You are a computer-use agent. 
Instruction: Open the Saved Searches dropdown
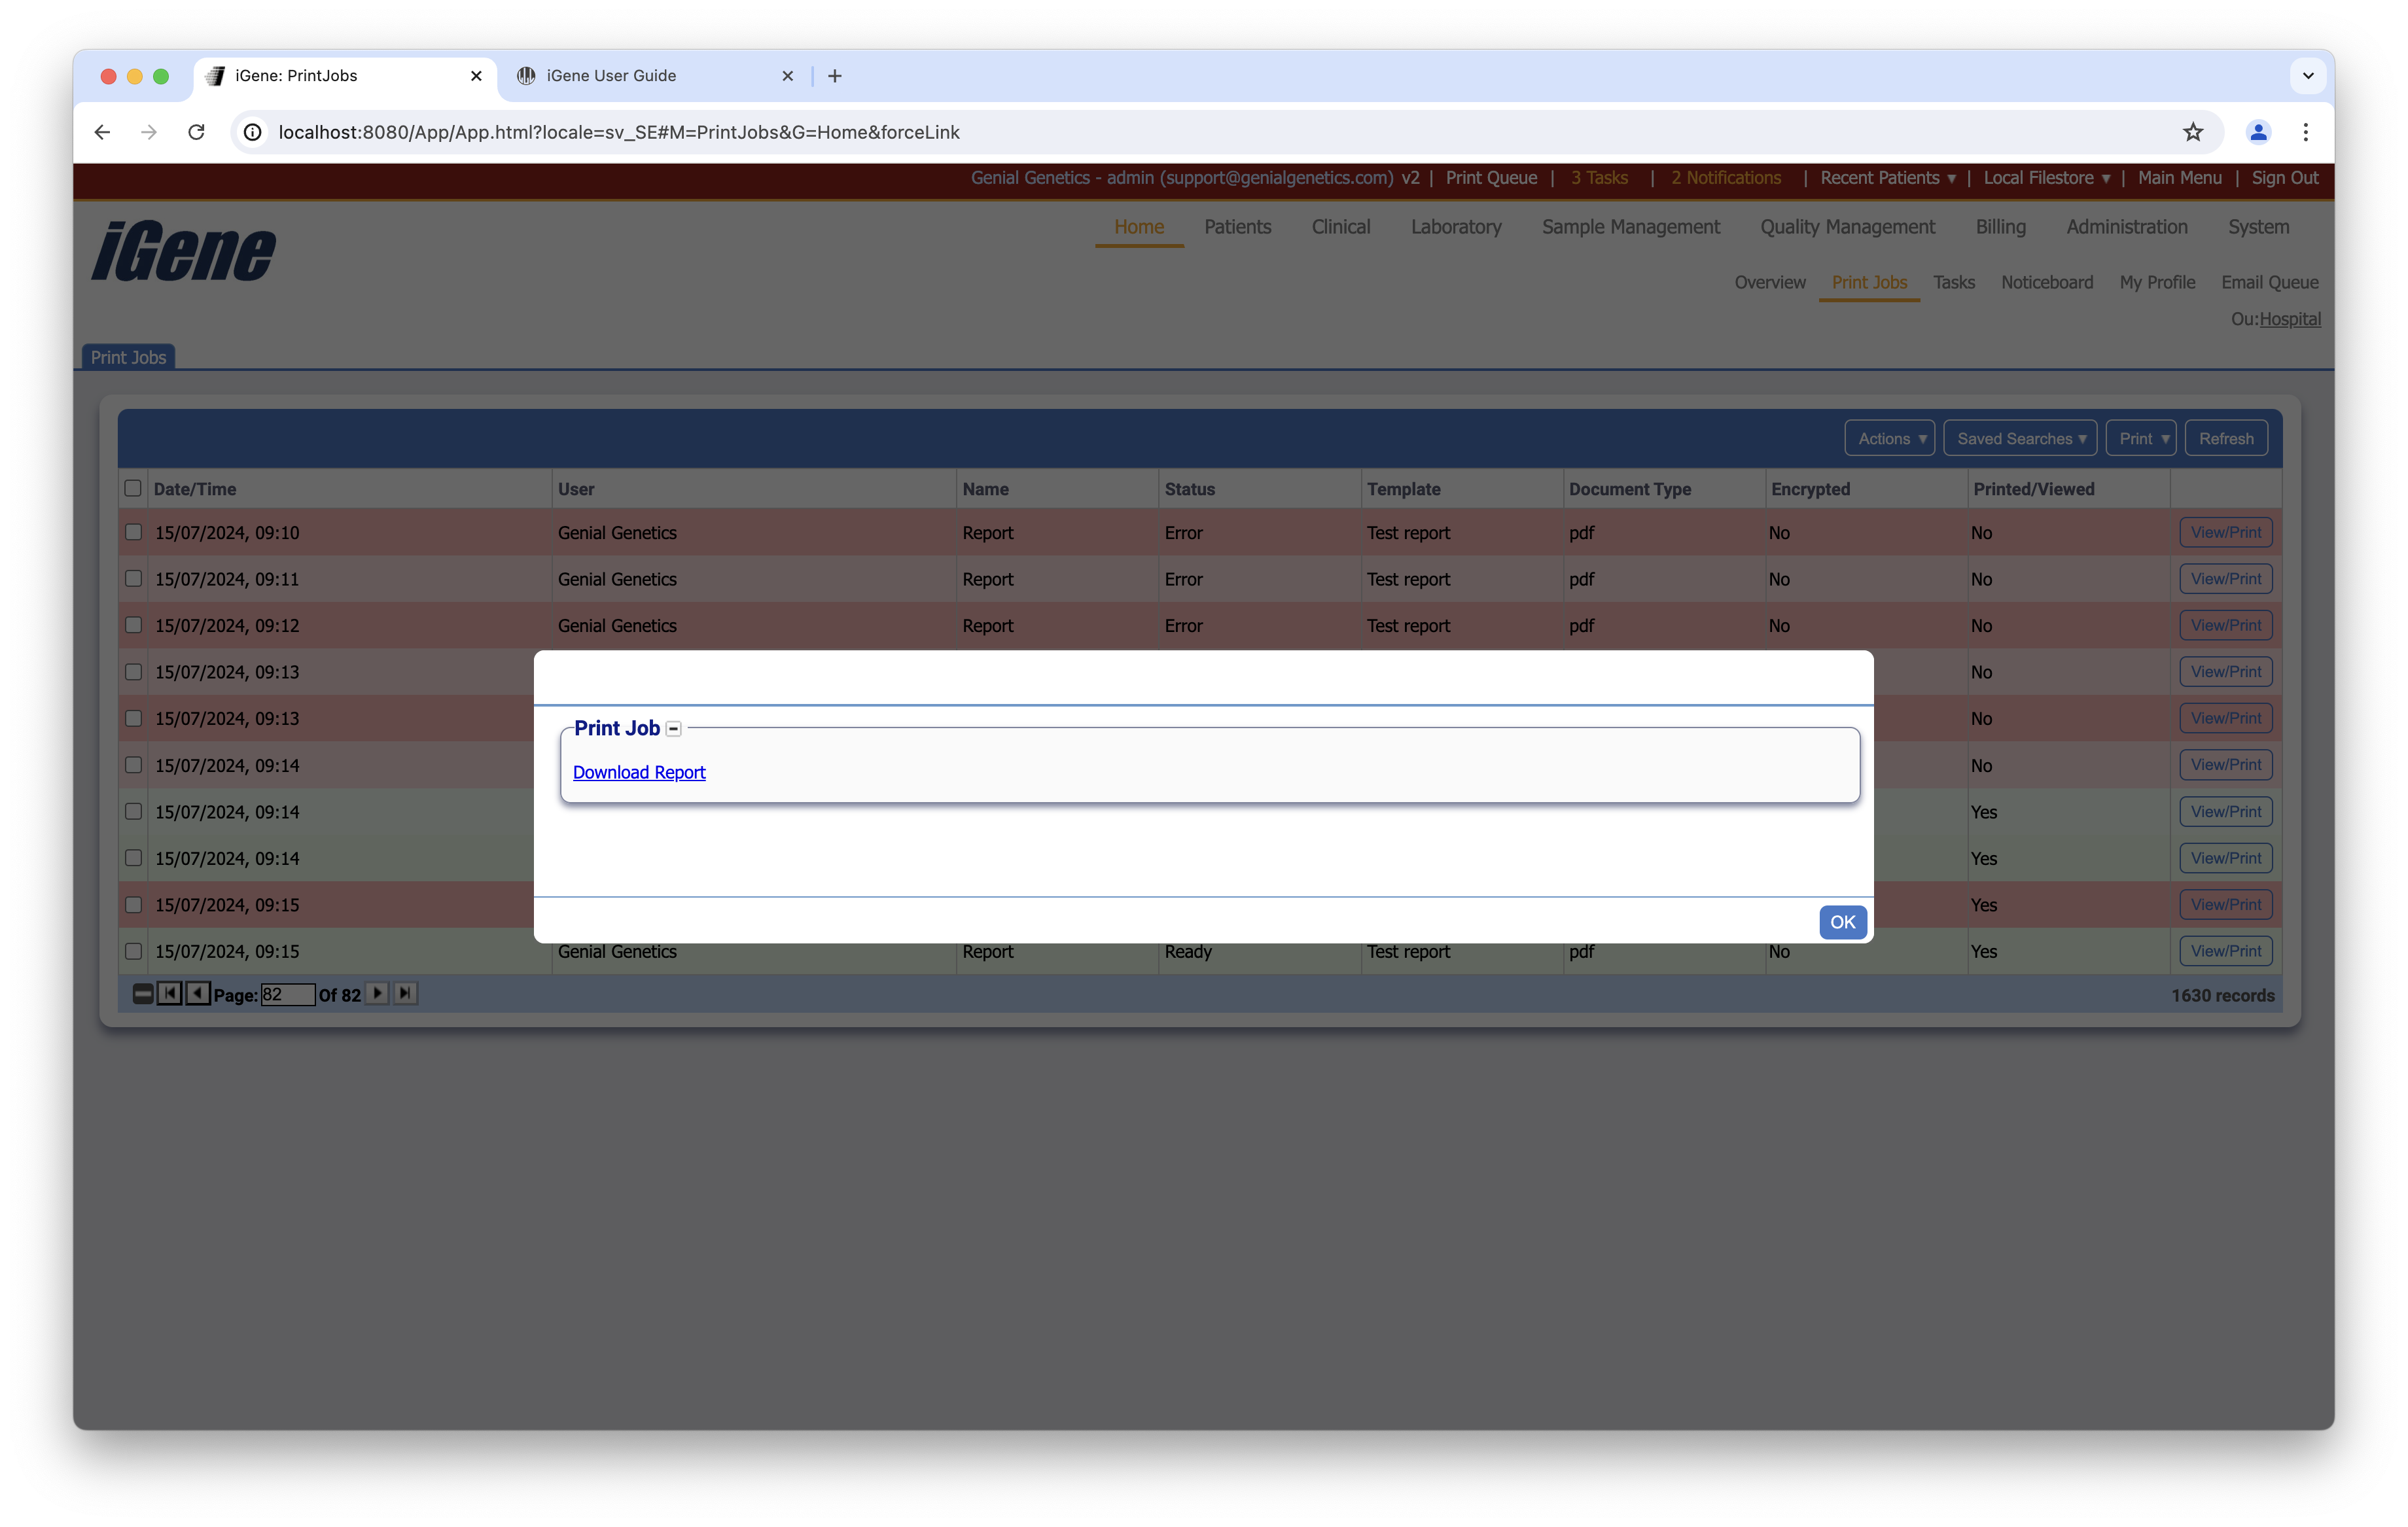pos(2020,439)
